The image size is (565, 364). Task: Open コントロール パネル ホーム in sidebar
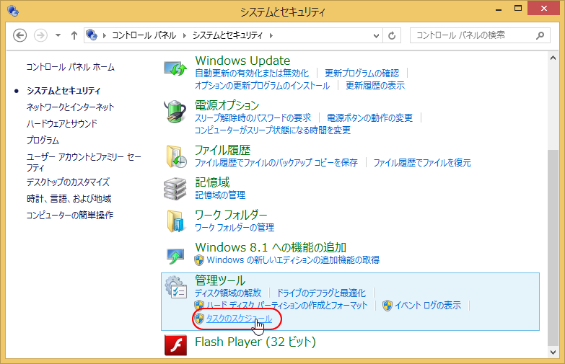(70, 67)
